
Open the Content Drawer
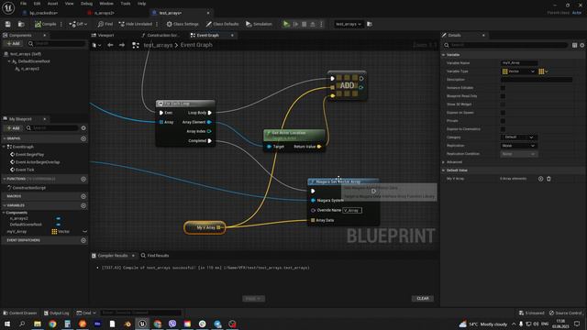[x=20, y=313]
